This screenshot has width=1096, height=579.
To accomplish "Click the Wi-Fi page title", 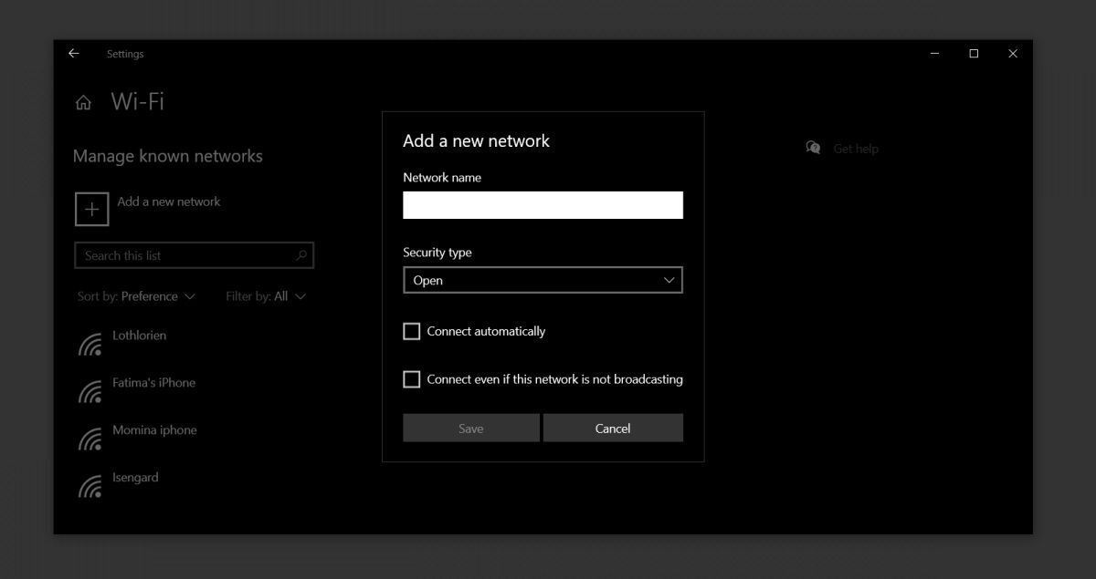I will click(x=138, y=101).
